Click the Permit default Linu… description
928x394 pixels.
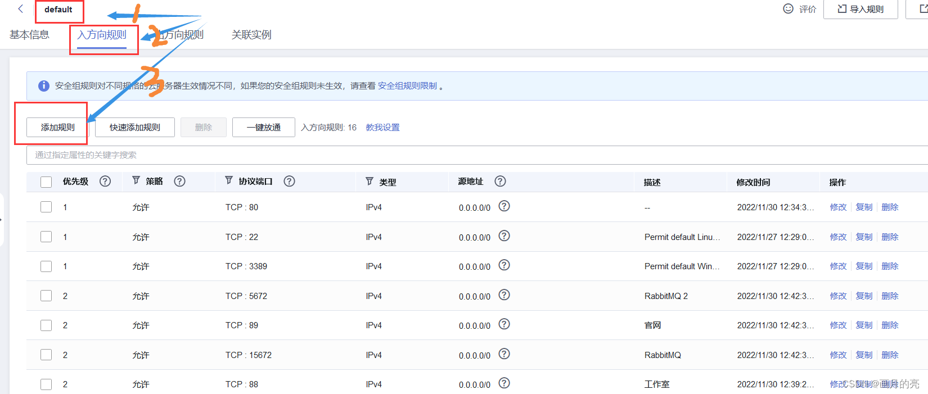682,237
